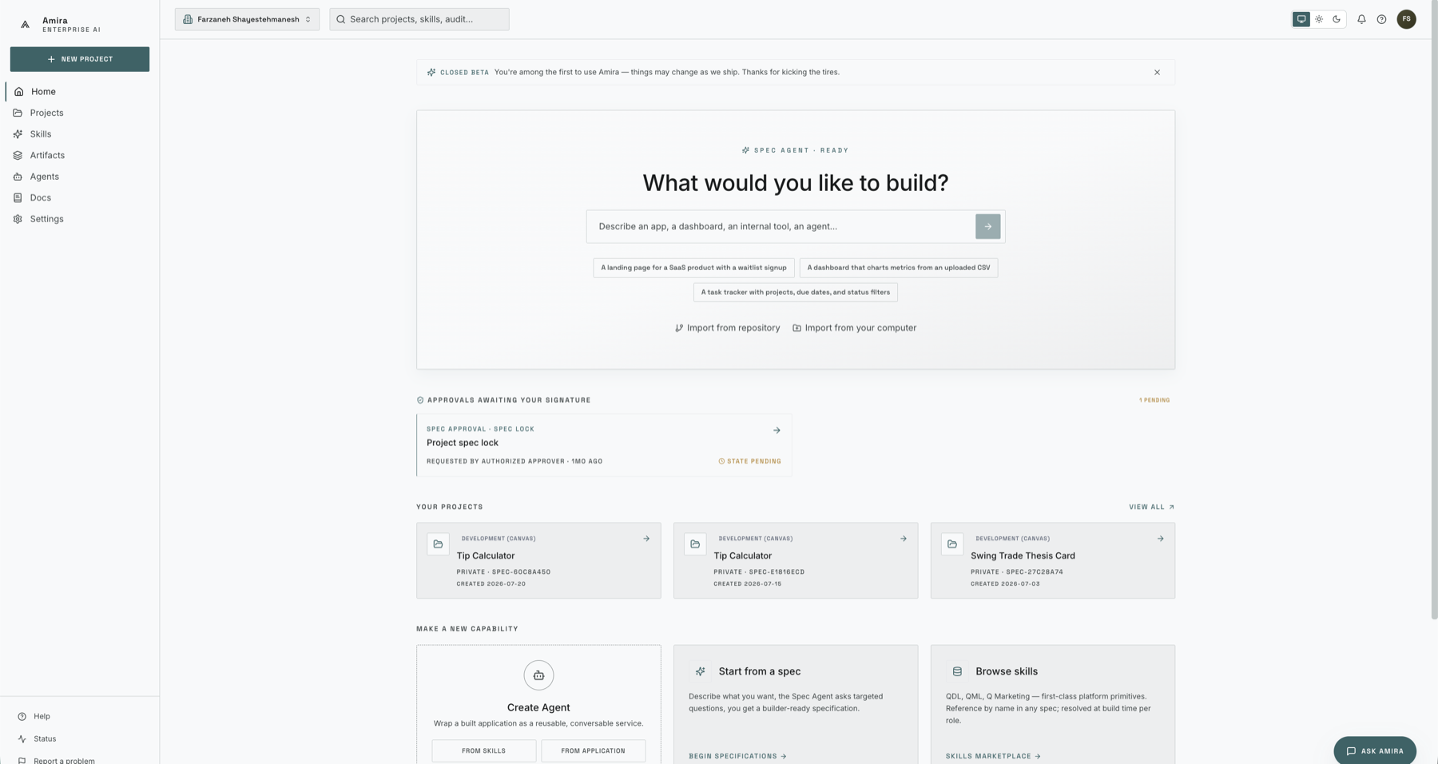Click the '1 PENDING' approvals count
The image size is (1438, 764).
(x=1154, y=400)
